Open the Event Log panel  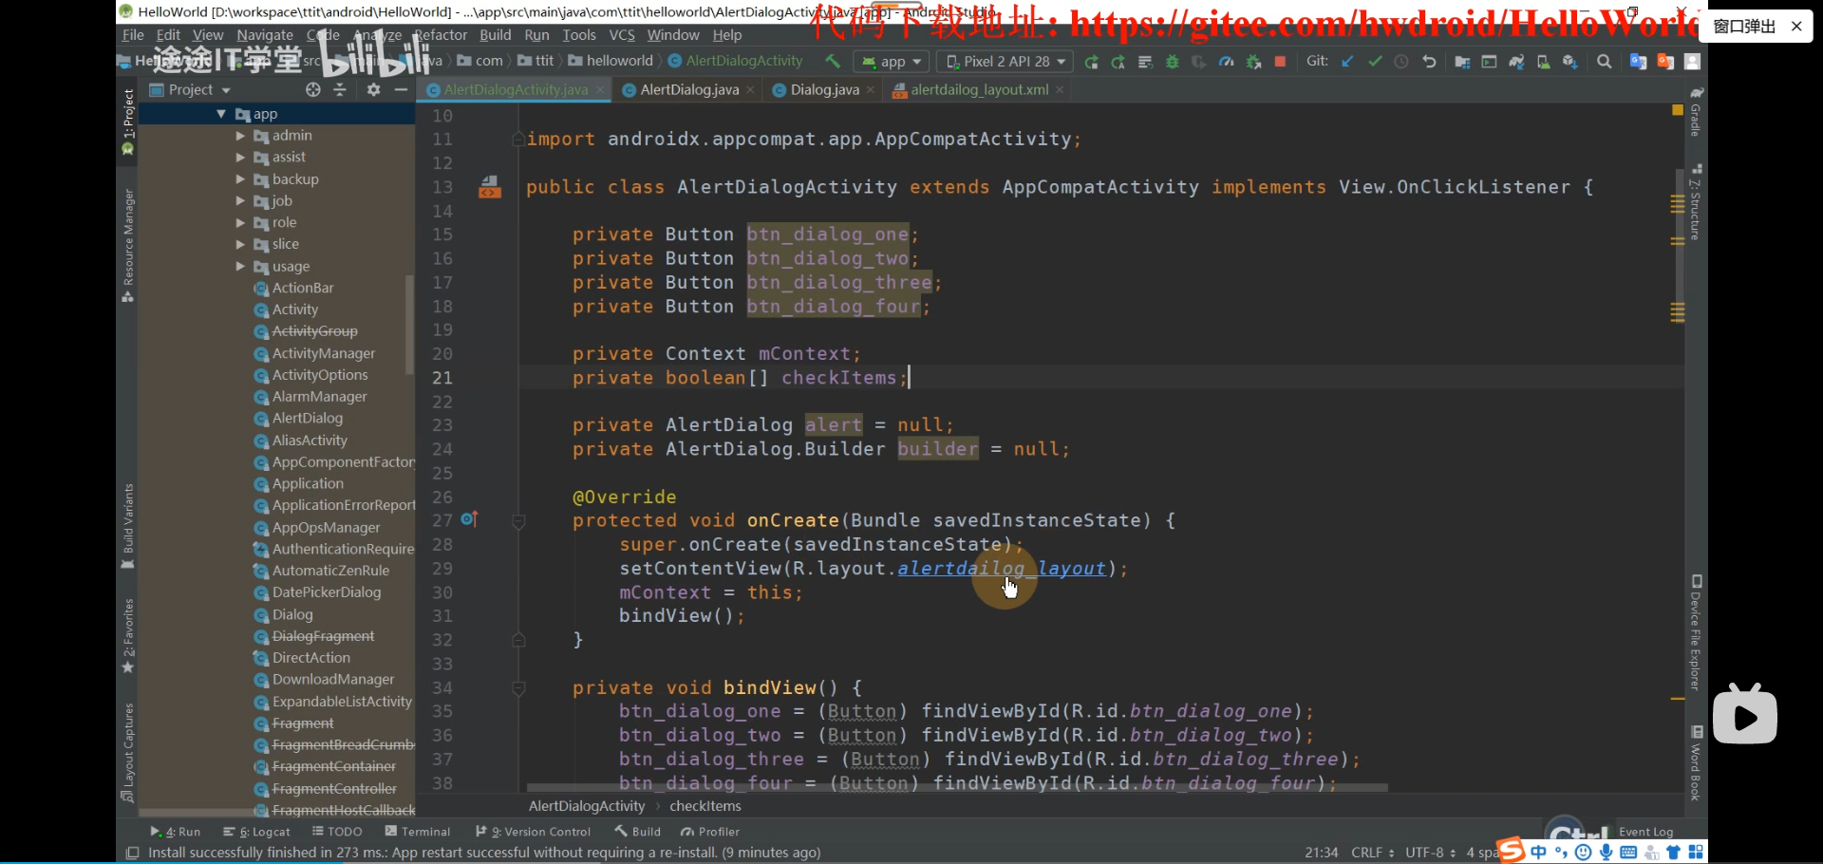(1645, 832)
